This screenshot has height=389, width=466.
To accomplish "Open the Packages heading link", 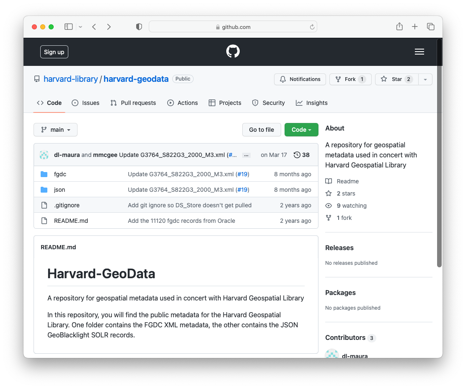I will (x=340, y=292).
